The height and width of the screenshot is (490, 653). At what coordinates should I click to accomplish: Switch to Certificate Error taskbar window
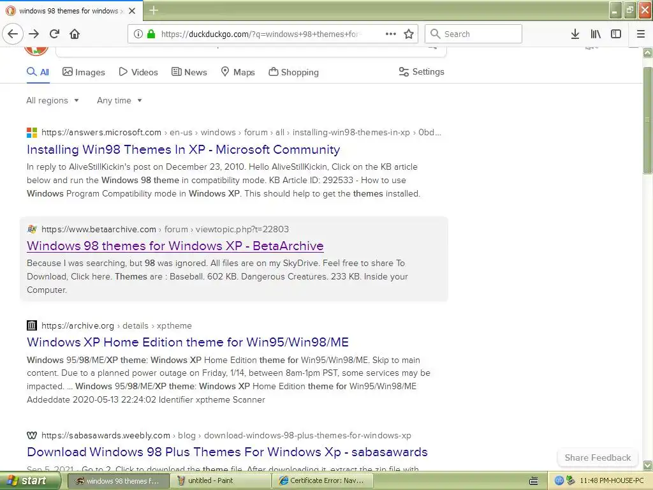[x=324, y=480]
